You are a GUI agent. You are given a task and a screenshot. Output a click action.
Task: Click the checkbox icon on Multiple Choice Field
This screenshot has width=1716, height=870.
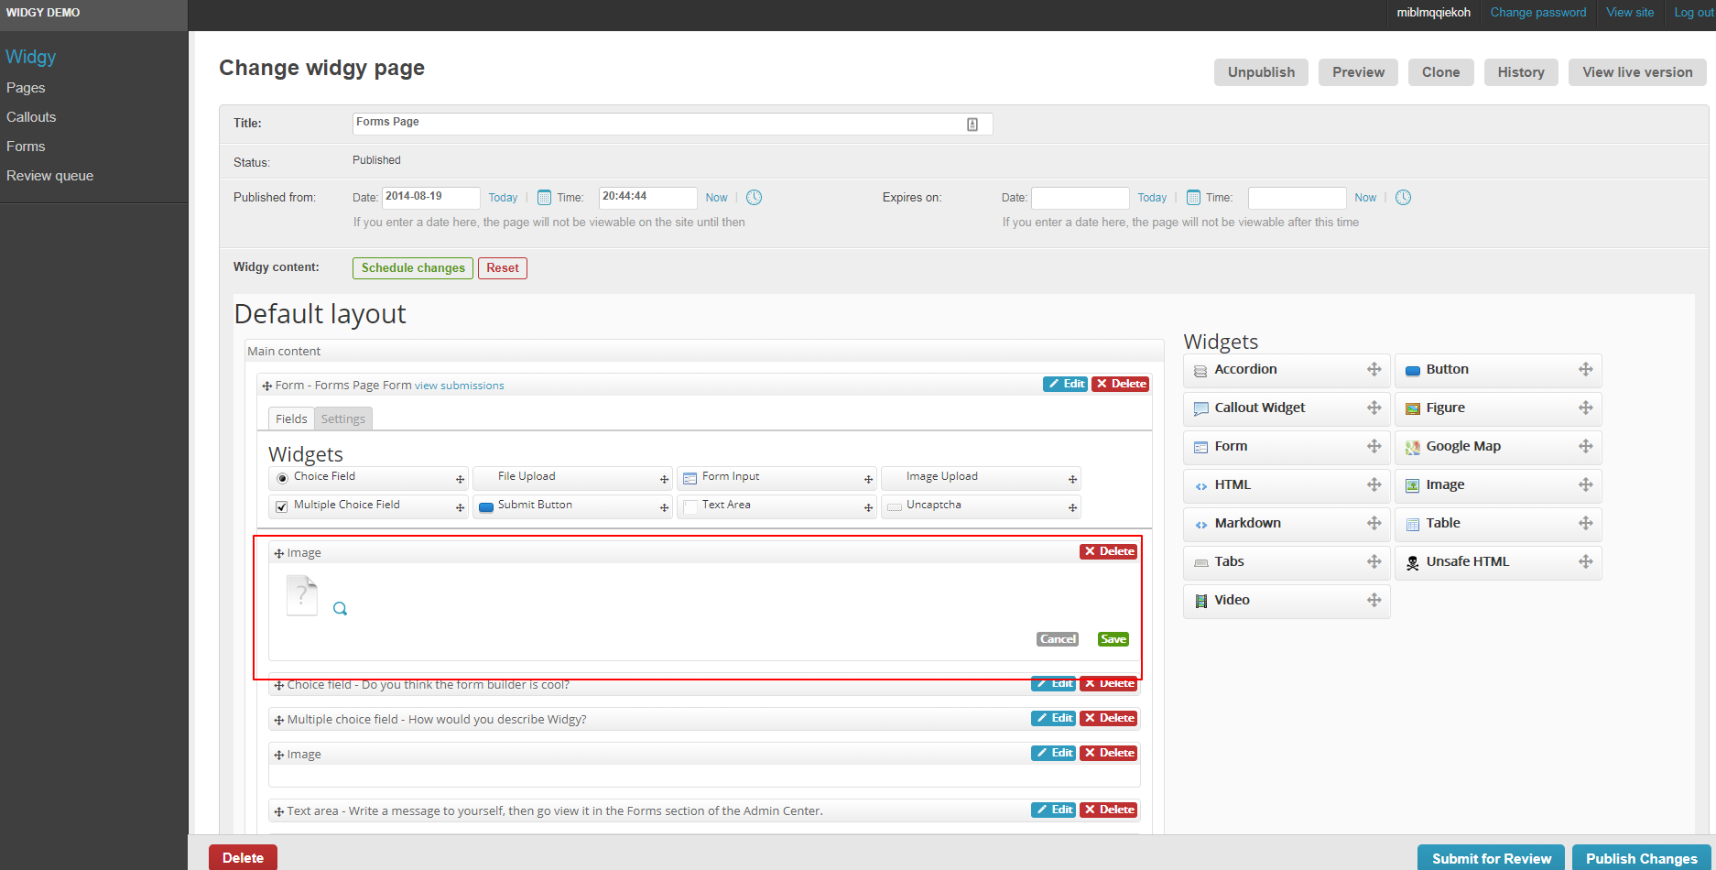(281, 506)
